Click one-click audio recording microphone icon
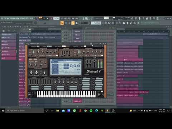The image size is (172, 129). pos(139,18)
